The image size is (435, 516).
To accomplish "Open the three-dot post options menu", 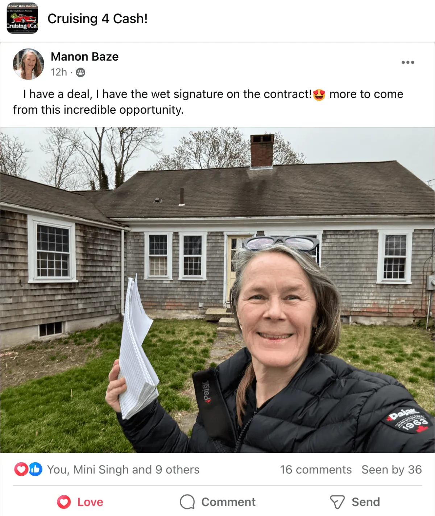I will click(408, 62).
